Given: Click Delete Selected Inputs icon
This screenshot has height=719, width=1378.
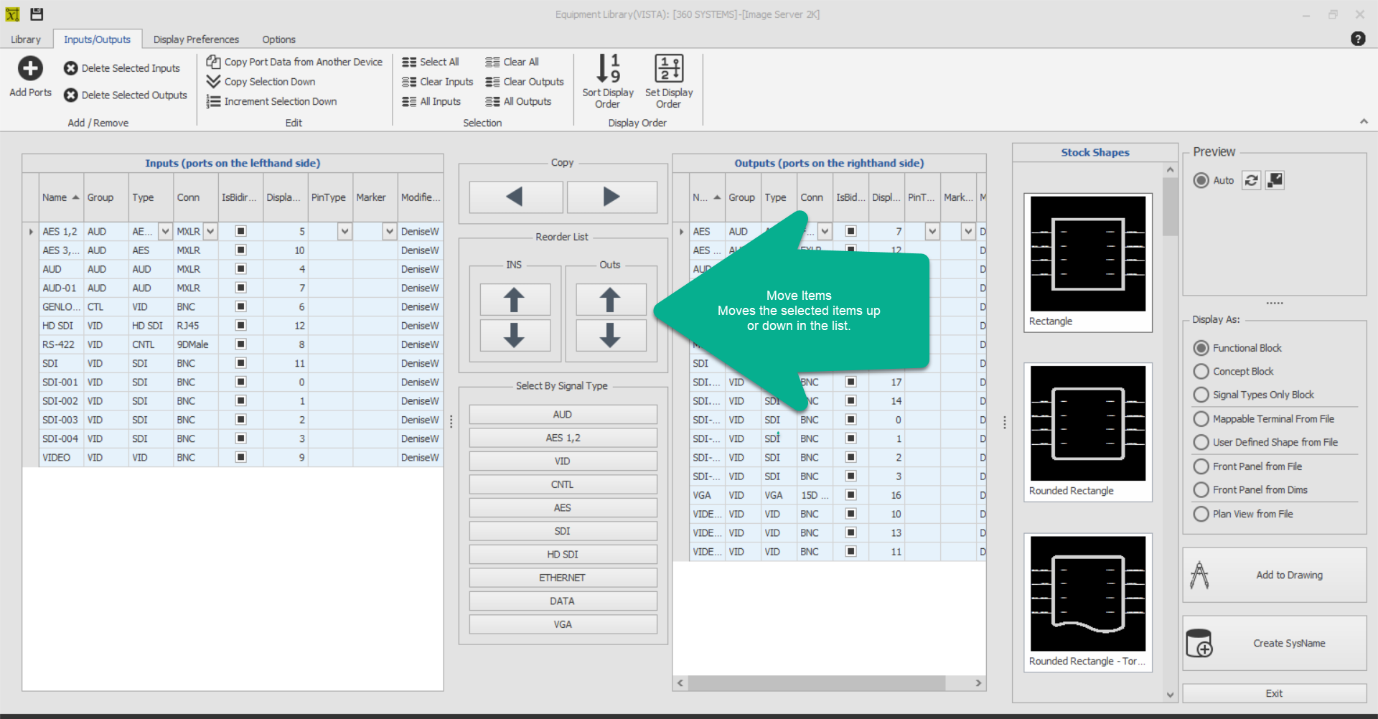Looking at the screenshot, I should 70,68.
